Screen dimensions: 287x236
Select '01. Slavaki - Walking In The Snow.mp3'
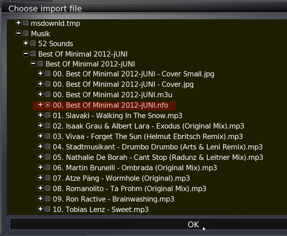point(117,116)
